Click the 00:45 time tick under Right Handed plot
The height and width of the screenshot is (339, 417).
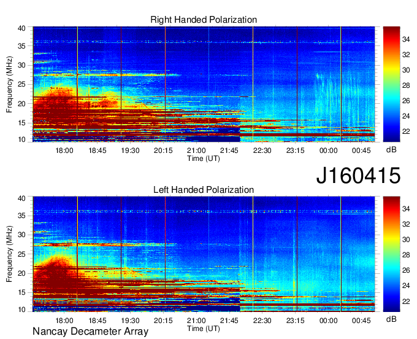tap(361, 150)
